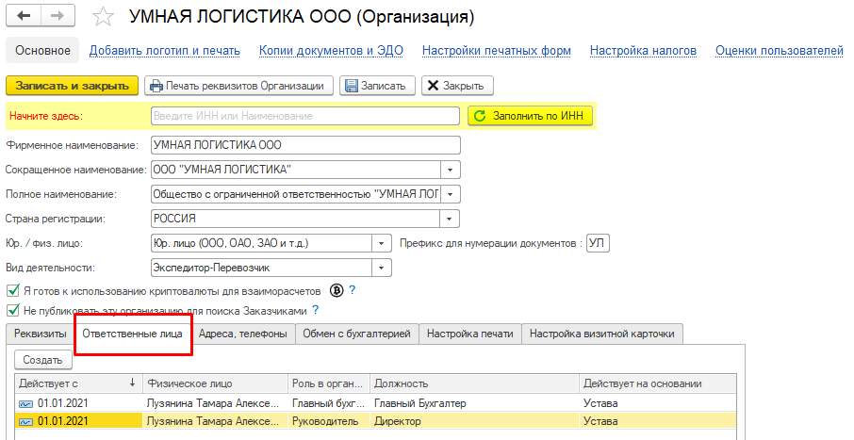Select Ответственные лица tab

(x=132, y=334)
